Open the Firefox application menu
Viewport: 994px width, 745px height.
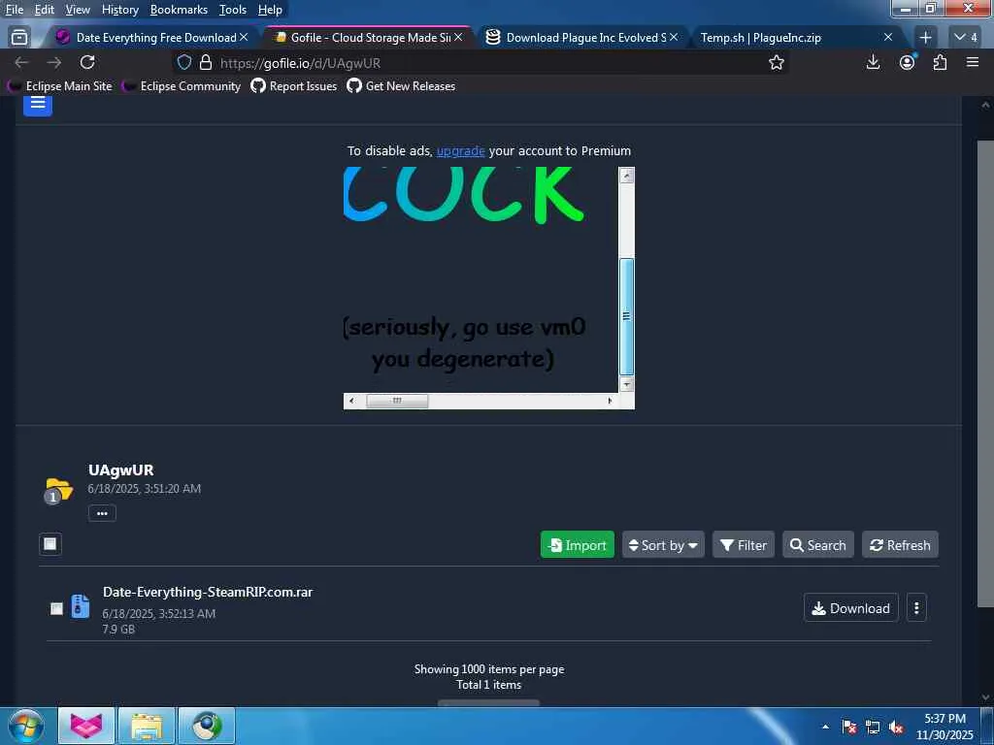click(973, 62)
